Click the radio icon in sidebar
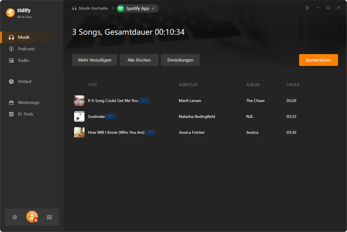Viewport: 347px width, 232px height. [x=11, y=60]
